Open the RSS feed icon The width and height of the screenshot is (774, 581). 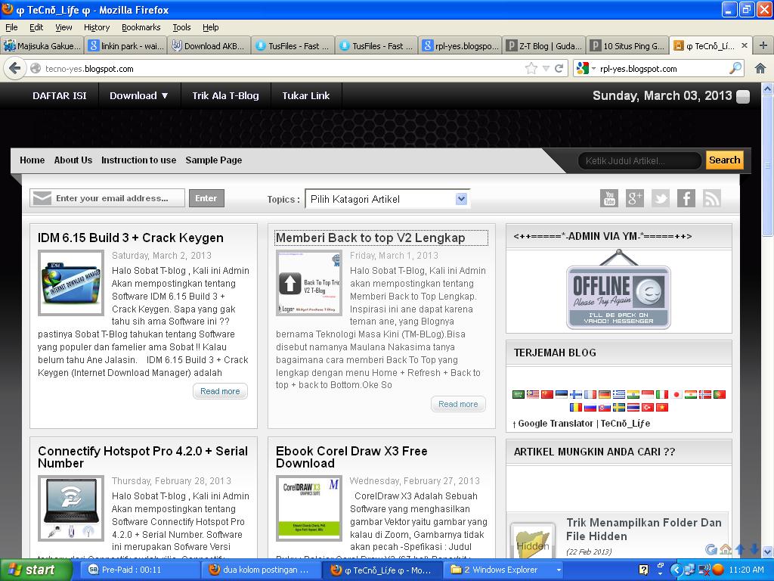[712, 199]
